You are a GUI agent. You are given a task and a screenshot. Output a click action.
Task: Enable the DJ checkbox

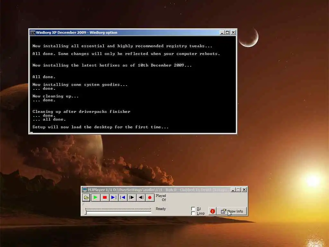coord(193,209)
